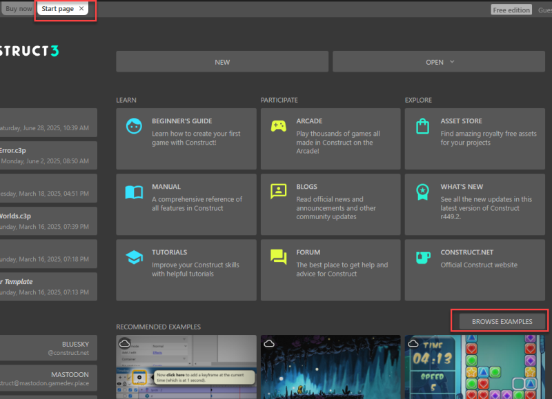552x399 pixels.
Task: Open the Construct.net title link
Action: coord(467,252)
